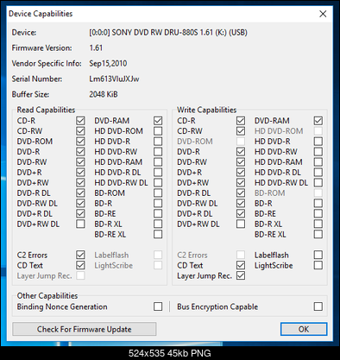Viewport: 340px width, 360px height.
Task: Toggle HD DVD-RAM checkbox under Write Capabilities
Action: coord(318,162)
